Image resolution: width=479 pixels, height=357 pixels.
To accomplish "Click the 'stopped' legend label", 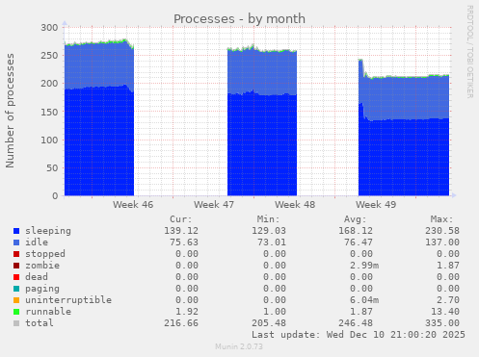I will (x=45, y=254).
